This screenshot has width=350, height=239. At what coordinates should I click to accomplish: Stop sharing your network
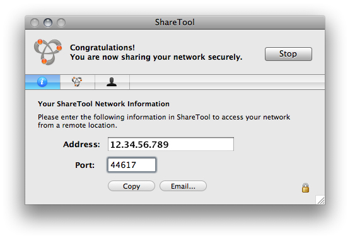coord(288,54)
